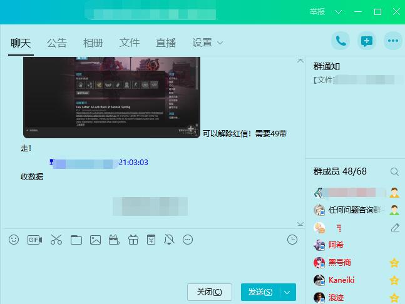Click message text 可以解除红信！需要49带
Image resolution: width=405 pixels, height=304 pixels.
click(244, 134)
